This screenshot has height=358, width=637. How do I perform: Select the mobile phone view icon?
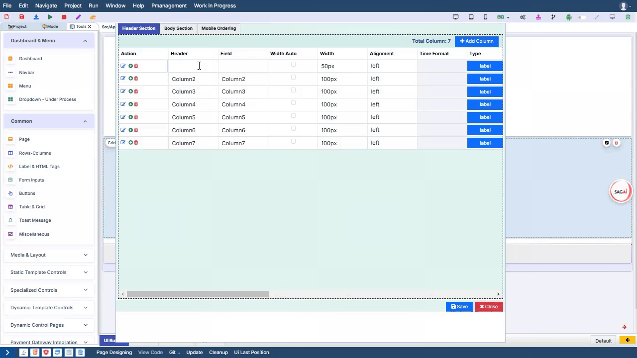(x=485, y=17)
